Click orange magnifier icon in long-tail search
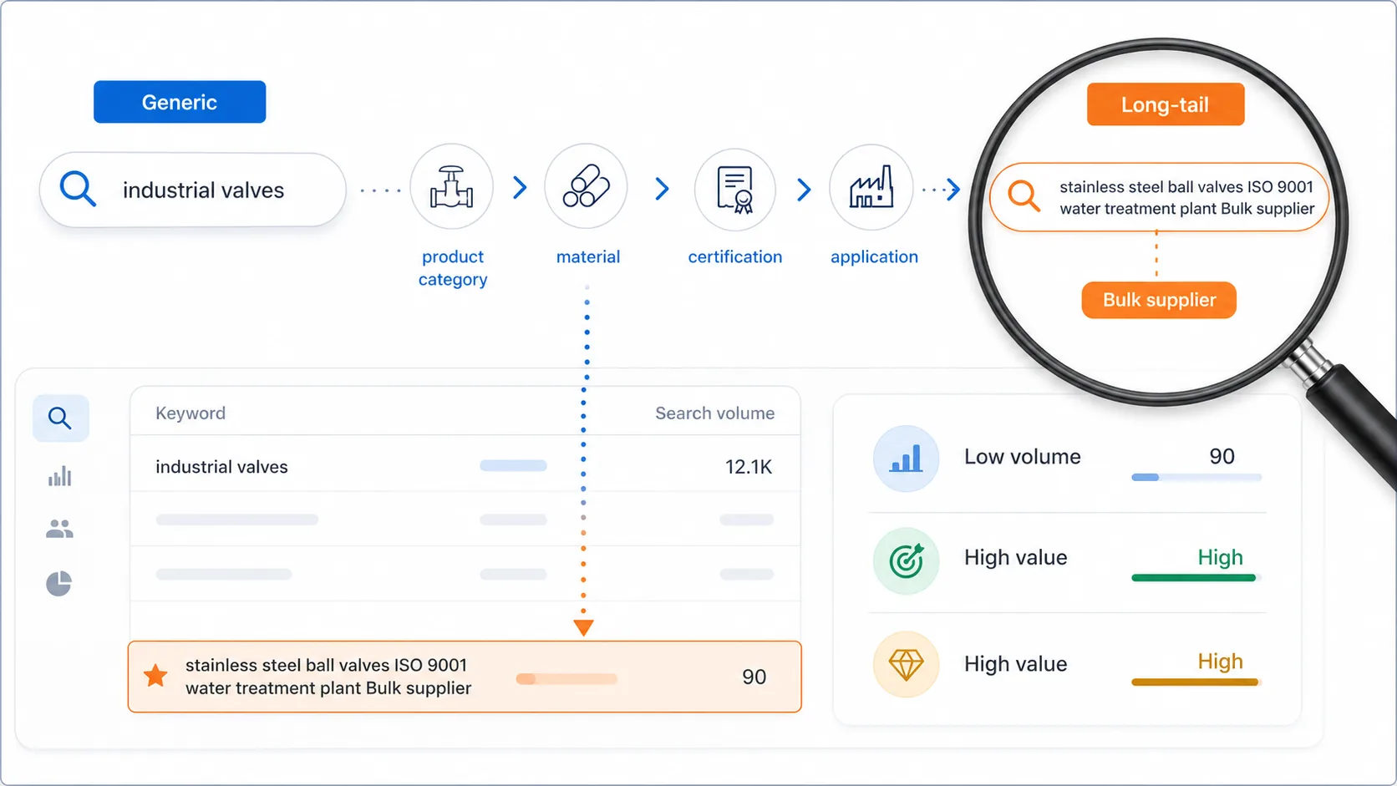This screenshot has width=1397, height=786. point(1024,196)
